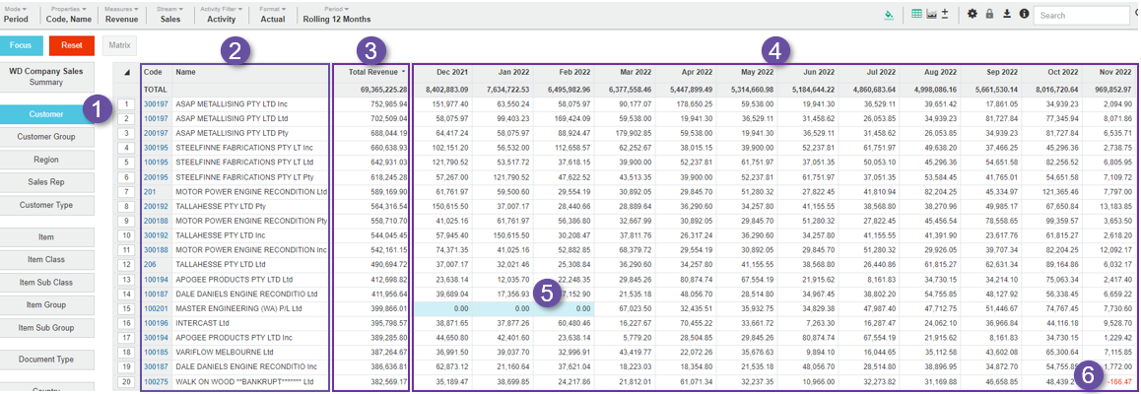Switch to the grid table view icon
Screen dimensions: 1141x394
(917, 15)
